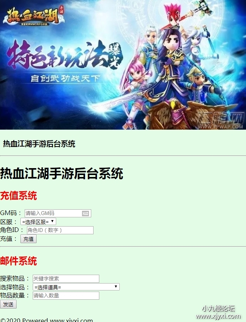
Task: Click the 发送 send button
Action: pyautogui.click(x=8, y=304)
